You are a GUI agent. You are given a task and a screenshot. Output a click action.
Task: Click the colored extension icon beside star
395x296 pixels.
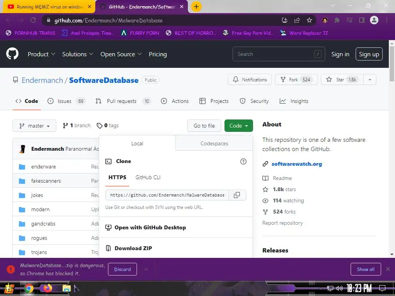(325, 20)
